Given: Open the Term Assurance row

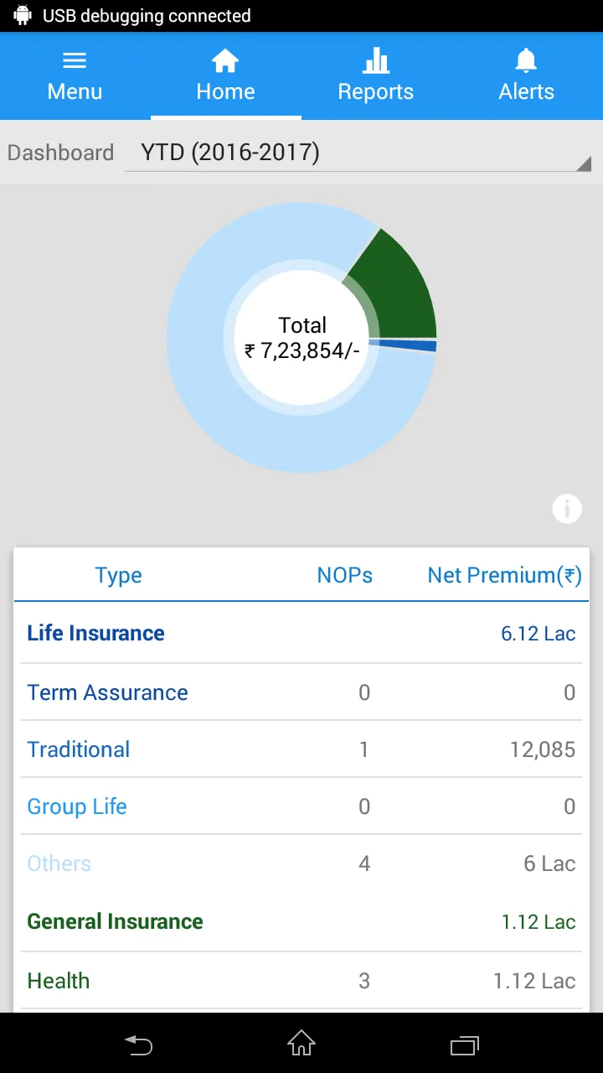Looking at the screenshot, I should tap(301, 692).
